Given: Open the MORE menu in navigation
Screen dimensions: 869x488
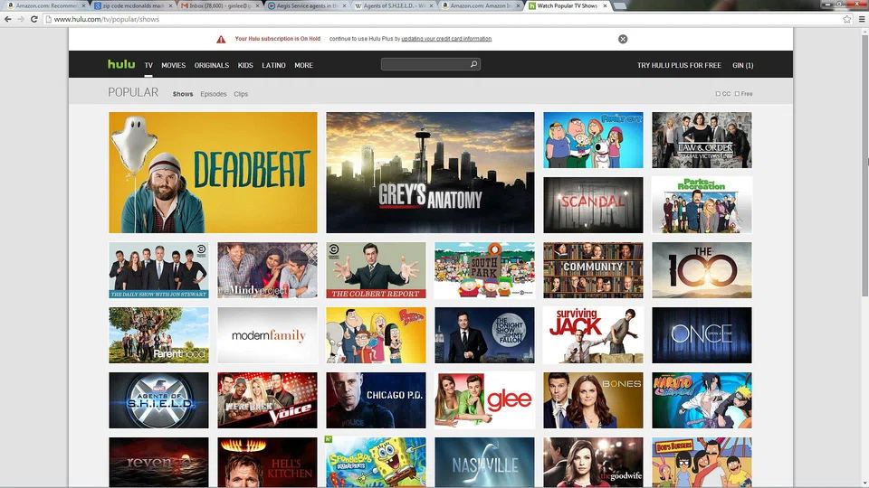Looking at the screenshot, I should (x=303, y=65).
